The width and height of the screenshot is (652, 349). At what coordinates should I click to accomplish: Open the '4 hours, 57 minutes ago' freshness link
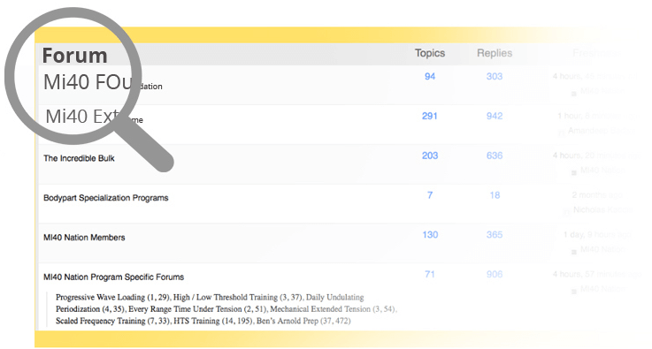click(x=597, y=274)
